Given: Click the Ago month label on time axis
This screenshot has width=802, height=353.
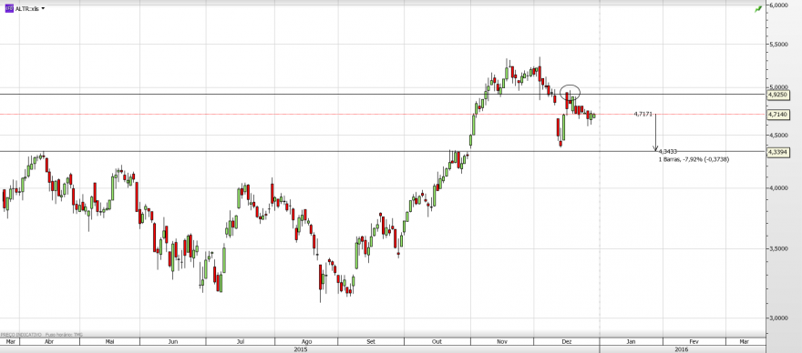Looking at the screenshot, I should tap(306, 341).
